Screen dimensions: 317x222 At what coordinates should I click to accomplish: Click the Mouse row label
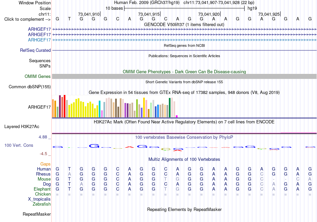click(44, 179)
